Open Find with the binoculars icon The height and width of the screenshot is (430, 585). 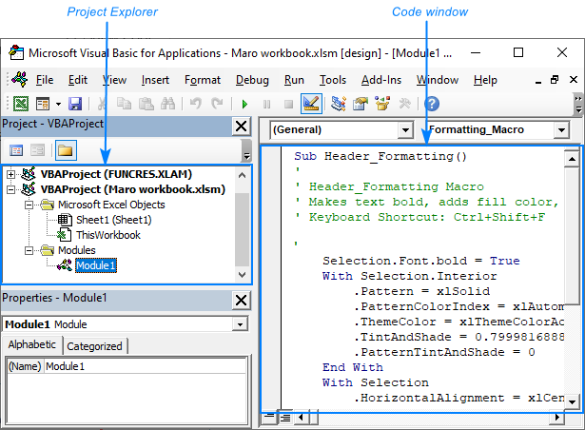tap(167, 104)
